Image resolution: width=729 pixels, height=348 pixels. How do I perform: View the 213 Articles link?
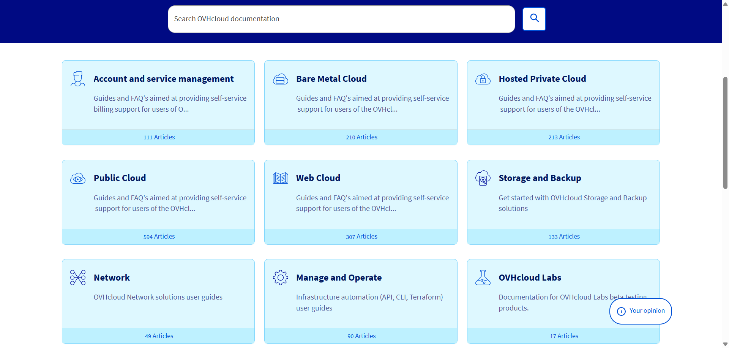point(564,137)
